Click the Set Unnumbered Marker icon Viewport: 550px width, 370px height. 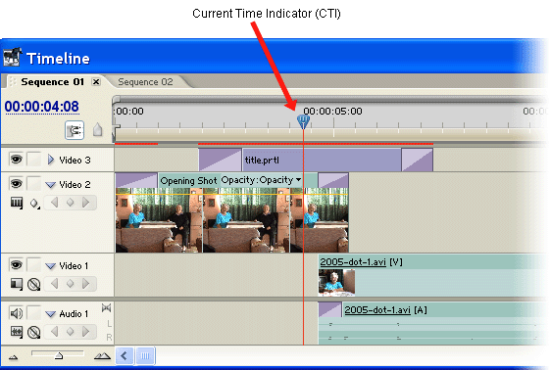(97, 129)
